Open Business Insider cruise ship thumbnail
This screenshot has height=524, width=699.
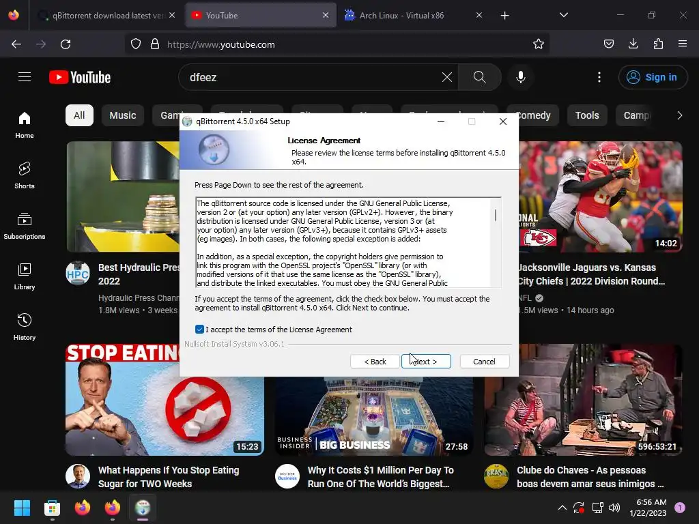coord(374,416)
